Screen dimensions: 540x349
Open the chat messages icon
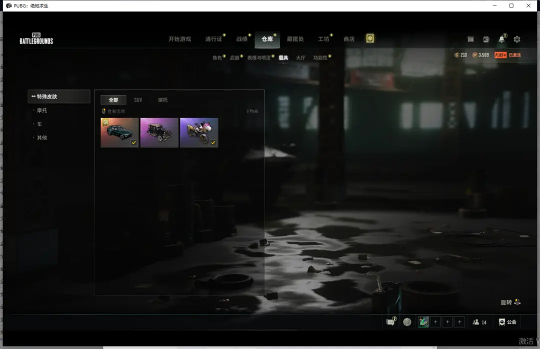pos(390,322)
